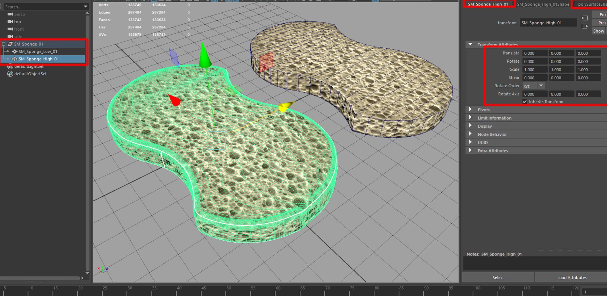Switch to the polySurfaceShader tab
Image resolution: width=607 pixels, height=296 pixels.
(591, 4)
